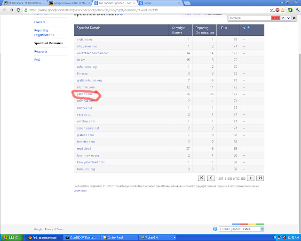The image size is (301, 241).
Task: Find next match with down arrow
Action: [288, 18]
